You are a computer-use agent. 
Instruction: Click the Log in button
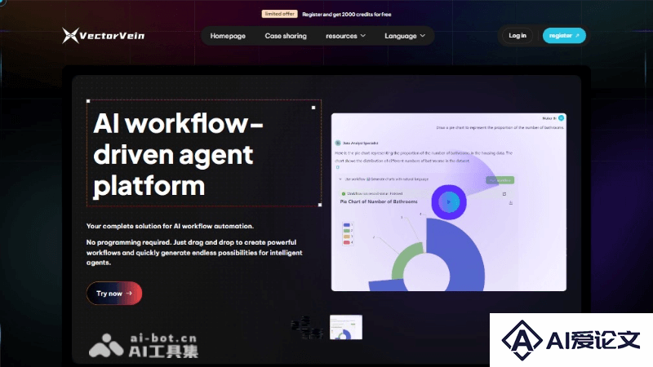[518, 35]
